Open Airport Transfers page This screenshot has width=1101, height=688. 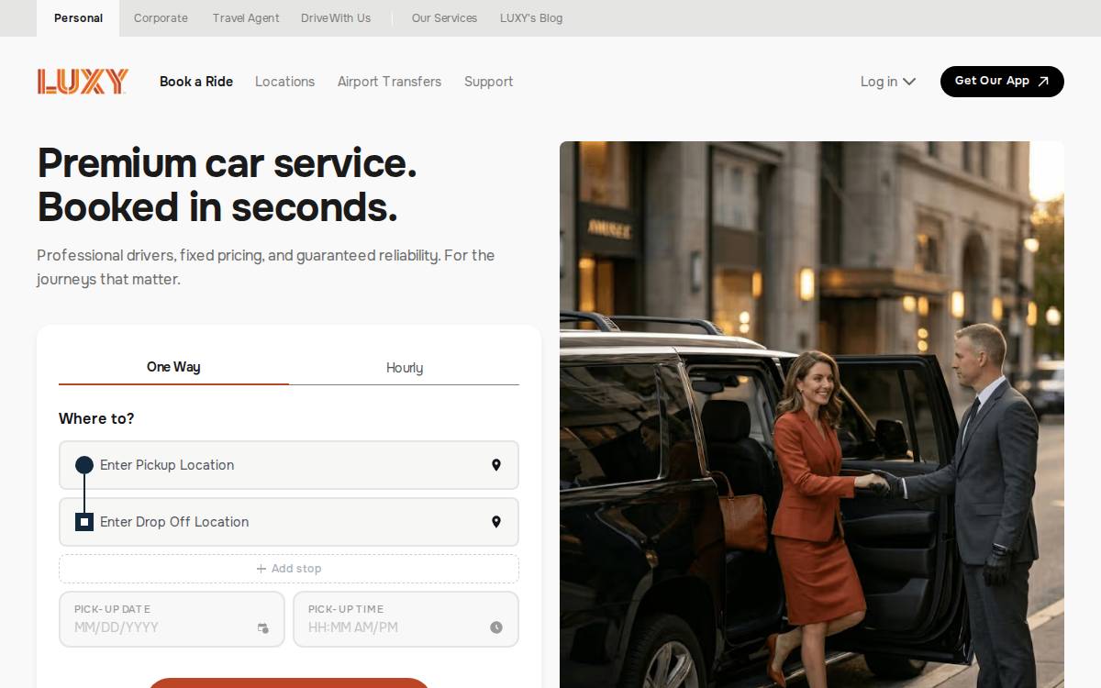click(x=389, y=82)
